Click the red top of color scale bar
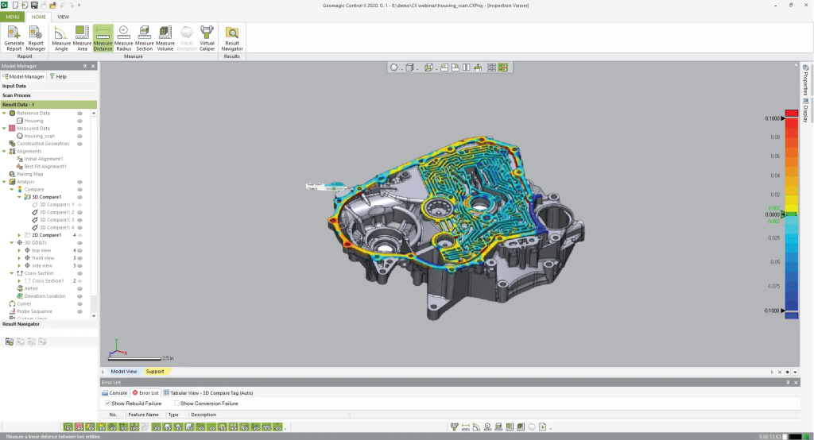This screenshot has height=440, width=814. (791, 113)
